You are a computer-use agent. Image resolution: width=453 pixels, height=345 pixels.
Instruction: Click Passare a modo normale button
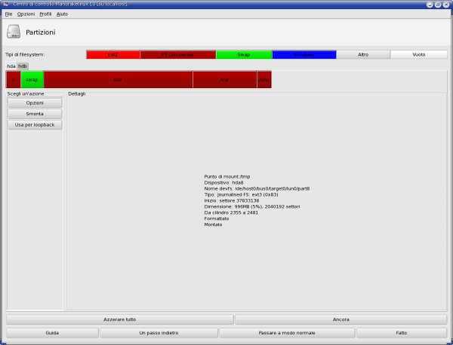(x=286, y=332)
